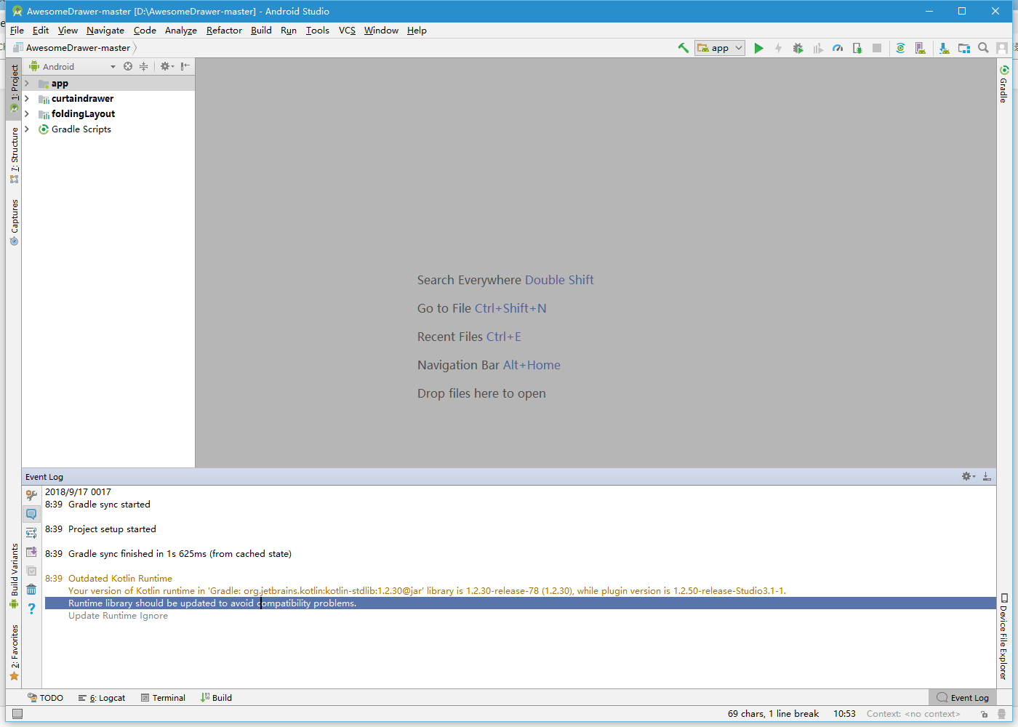
Task: Open the File menu
Action: click(17, 31)
